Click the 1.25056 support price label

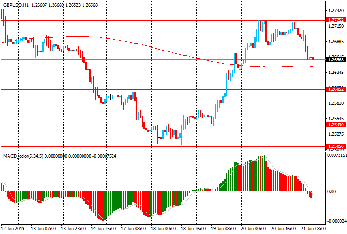(x=336, y=146)
